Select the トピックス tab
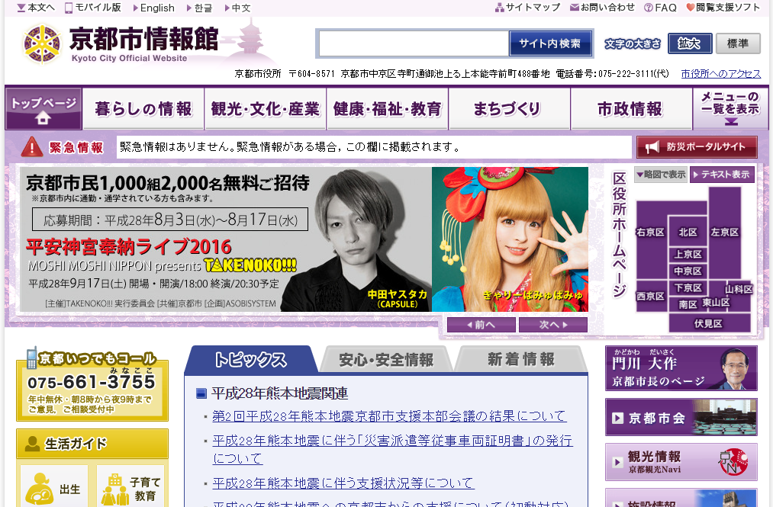This screenshot has width=773, height=507. (x=250, y=360)
